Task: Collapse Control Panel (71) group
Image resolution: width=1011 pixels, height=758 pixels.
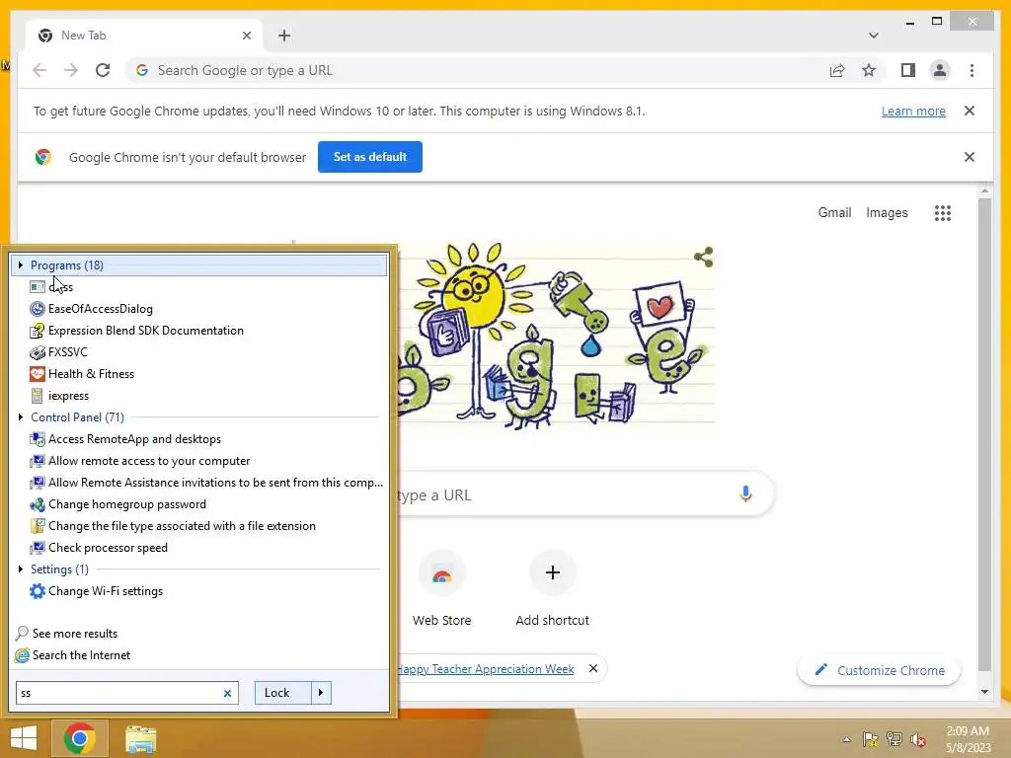Action: (x=21, y=417)
